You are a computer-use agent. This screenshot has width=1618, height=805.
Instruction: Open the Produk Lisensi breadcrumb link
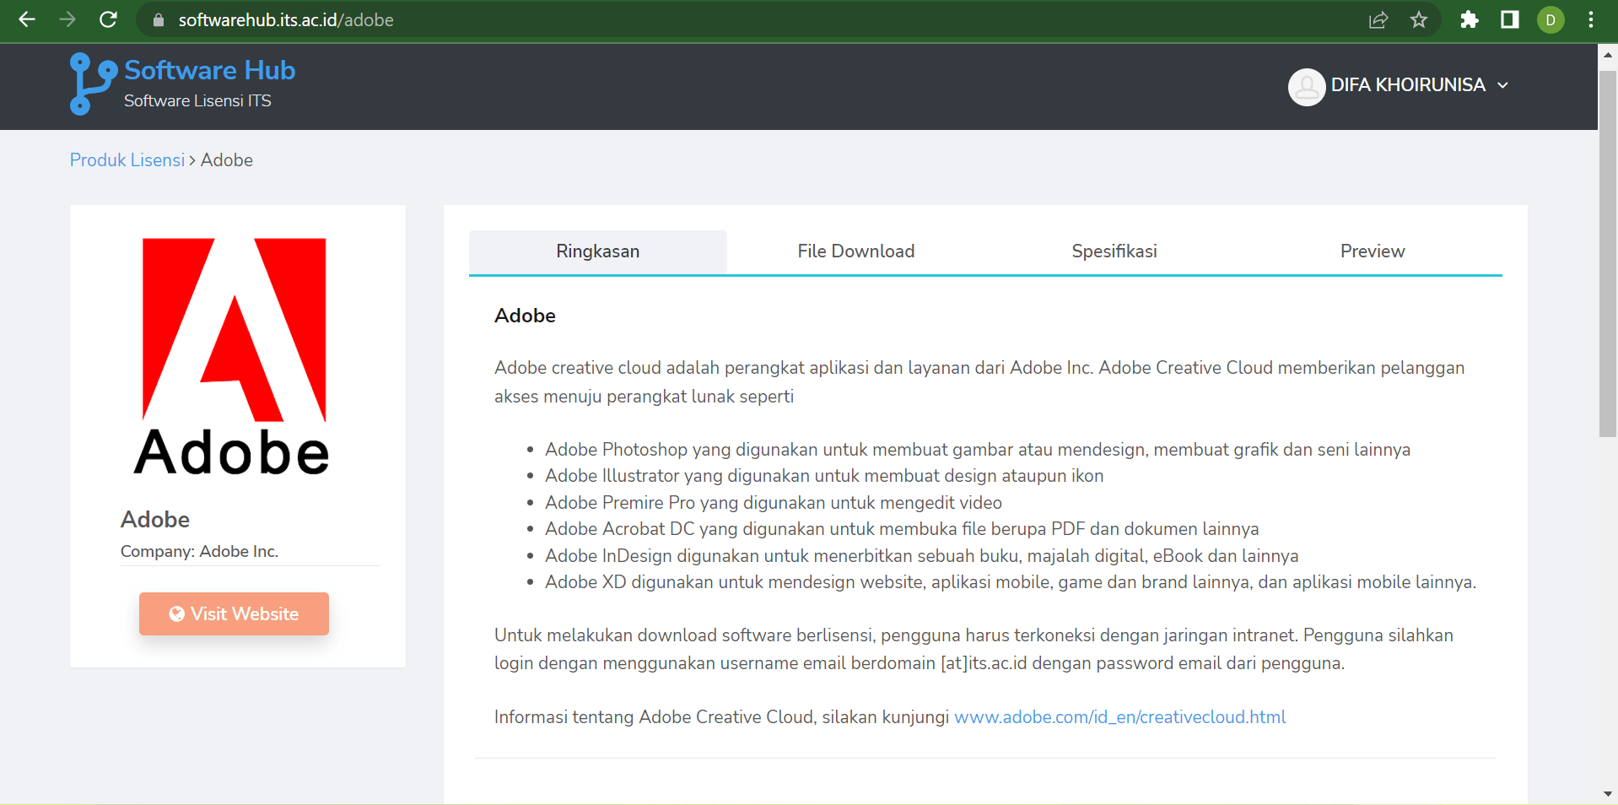(x=127, y=160)
